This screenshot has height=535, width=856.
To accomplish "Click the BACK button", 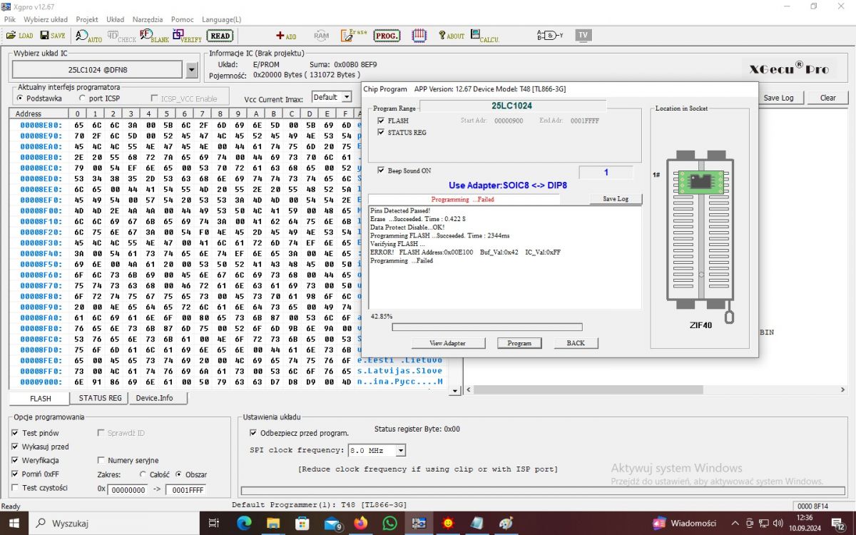I will point(576,343).
